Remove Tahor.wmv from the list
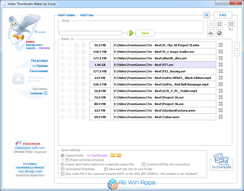Viewport: 244px width, 191px height. (220, 117)
